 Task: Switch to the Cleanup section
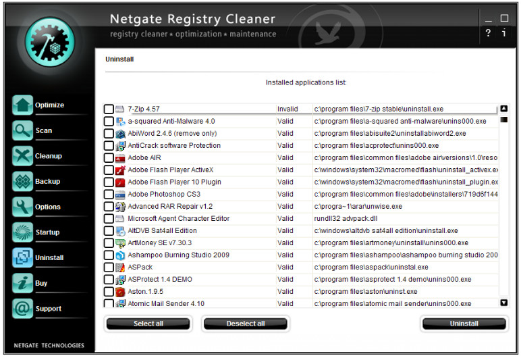pyautogui.click(x=49, y=156)
